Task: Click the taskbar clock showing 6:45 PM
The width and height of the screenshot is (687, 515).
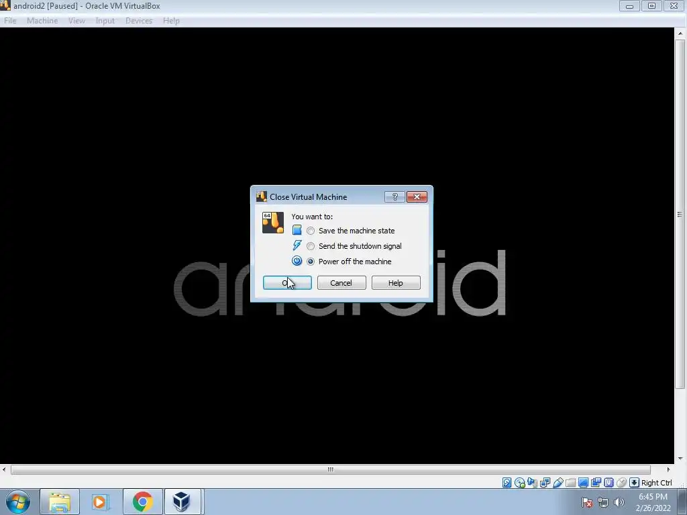Action: pyautogui.click(x=653, y=502)
